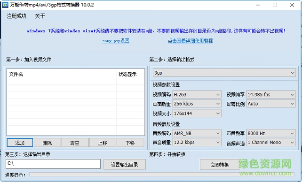Open the sony psp设置 link

click(116, 41)
